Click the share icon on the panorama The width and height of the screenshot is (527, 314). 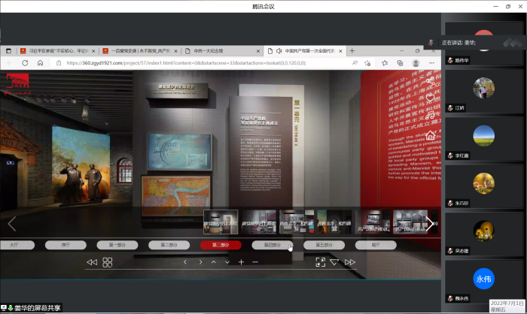pos(430,80)
